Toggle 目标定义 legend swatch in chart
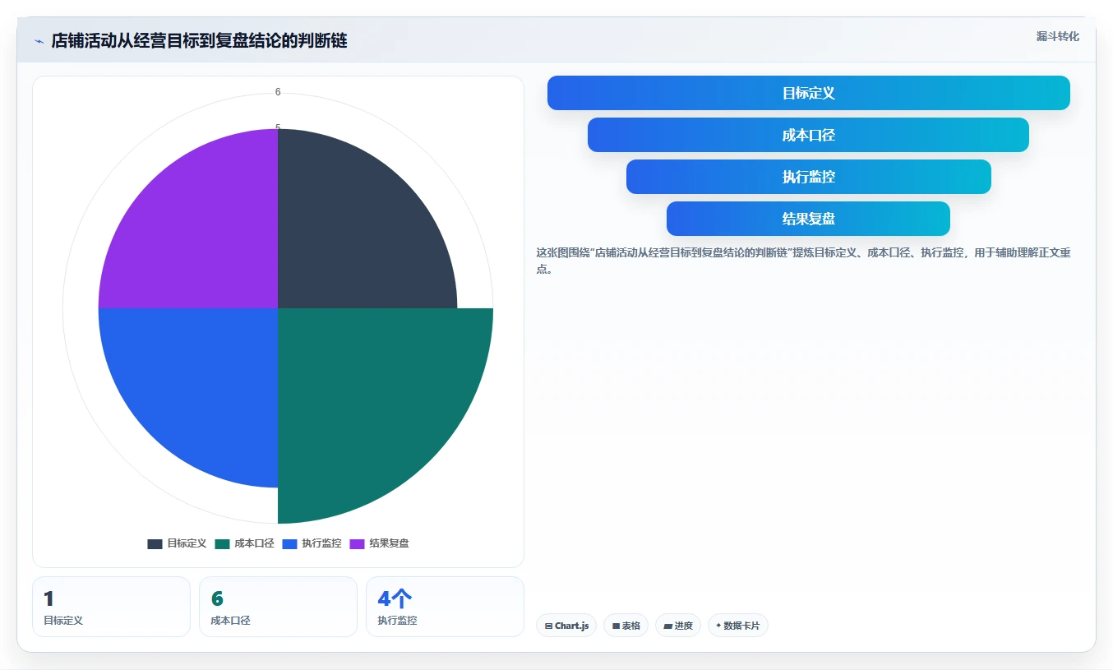Screen dimensions: 1113x670 (x=155, y=543)
